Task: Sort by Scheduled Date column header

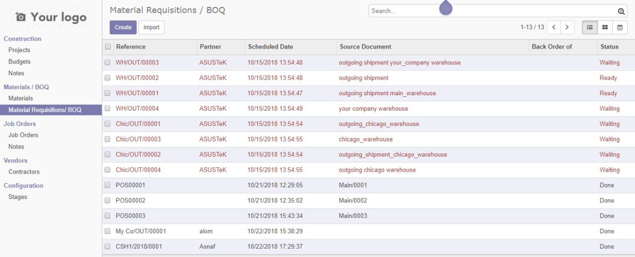Action: [x=270, y=47]
